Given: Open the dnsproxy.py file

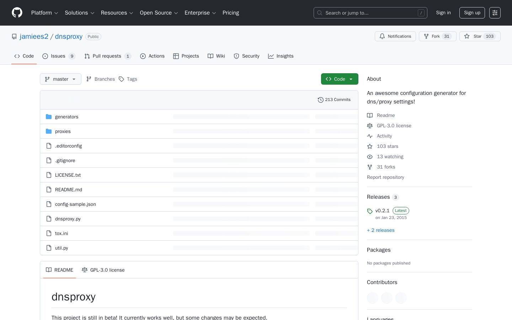Looking at the screenshot, I should point(68,219).
